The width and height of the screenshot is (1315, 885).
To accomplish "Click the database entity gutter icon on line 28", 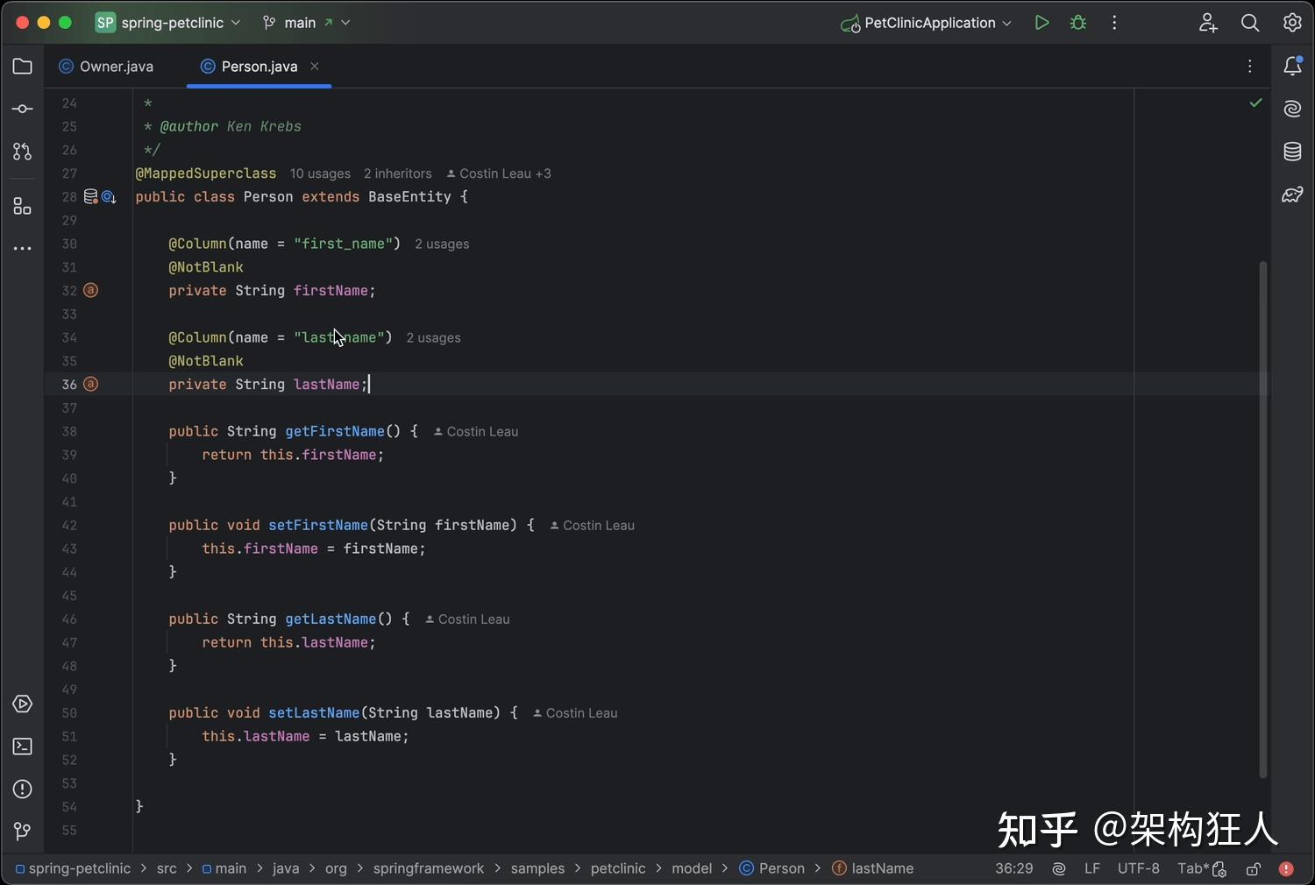I will coord(90,197).
